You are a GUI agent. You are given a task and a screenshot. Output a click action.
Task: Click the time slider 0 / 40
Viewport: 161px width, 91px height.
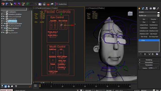[43, 83]
